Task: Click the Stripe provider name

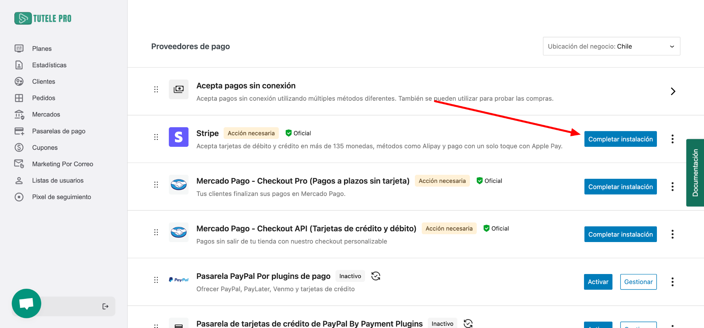Action: (208, 133)
